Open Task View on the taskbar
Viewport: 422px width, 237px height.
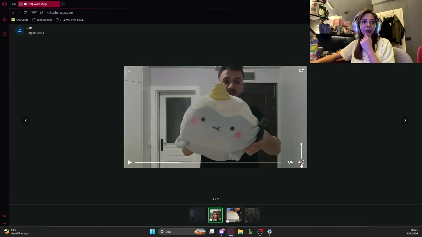tap(212, 232)
